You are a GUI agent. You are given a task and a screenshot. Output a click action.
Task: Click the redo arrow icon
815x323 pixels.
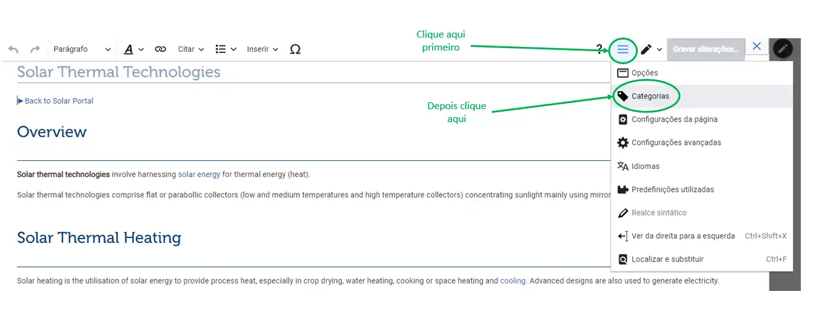tap(35, 49)
